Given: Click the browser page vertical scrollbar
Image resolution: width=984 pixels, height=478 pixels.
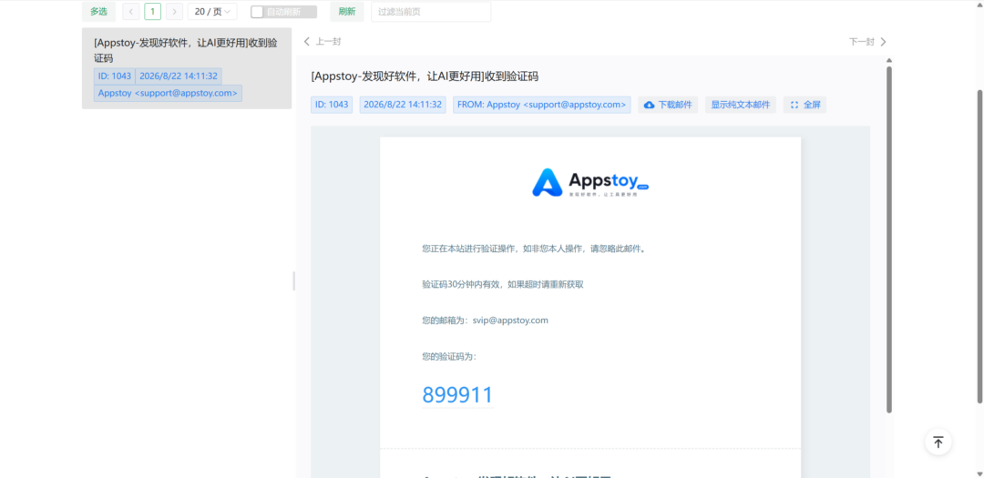Looking at the screenshot, I should pos(980,245).
